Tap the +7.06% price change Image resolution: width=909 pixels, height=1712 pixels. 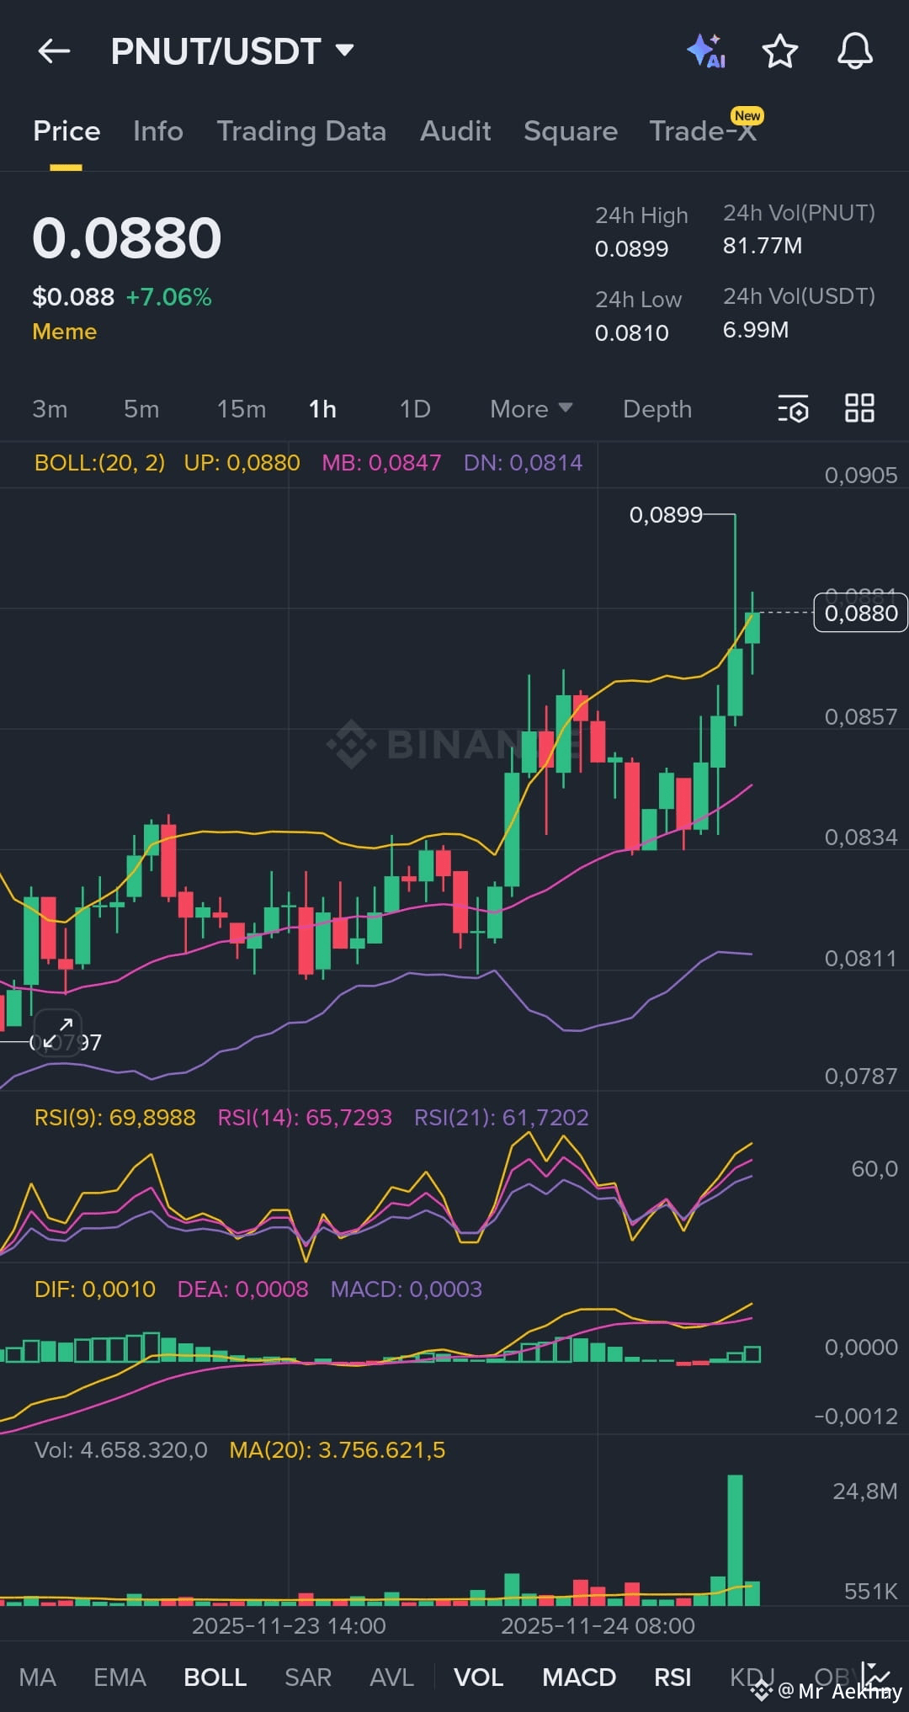point(168,297)
